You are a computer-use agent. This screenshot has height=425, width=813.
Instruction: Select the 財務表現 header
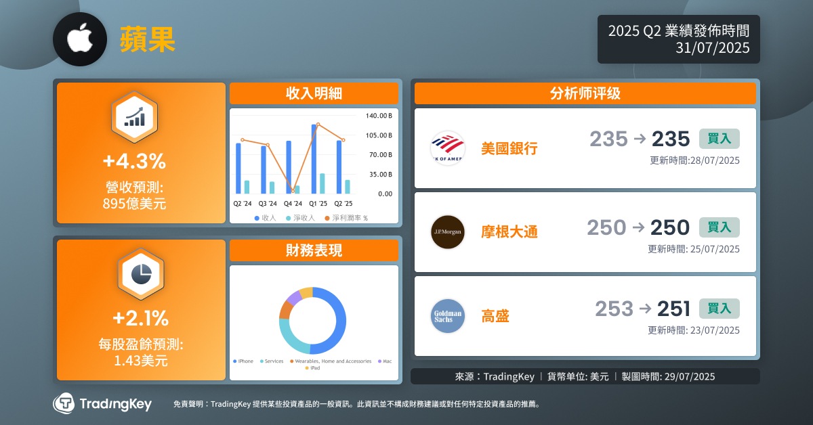point(314,250)
